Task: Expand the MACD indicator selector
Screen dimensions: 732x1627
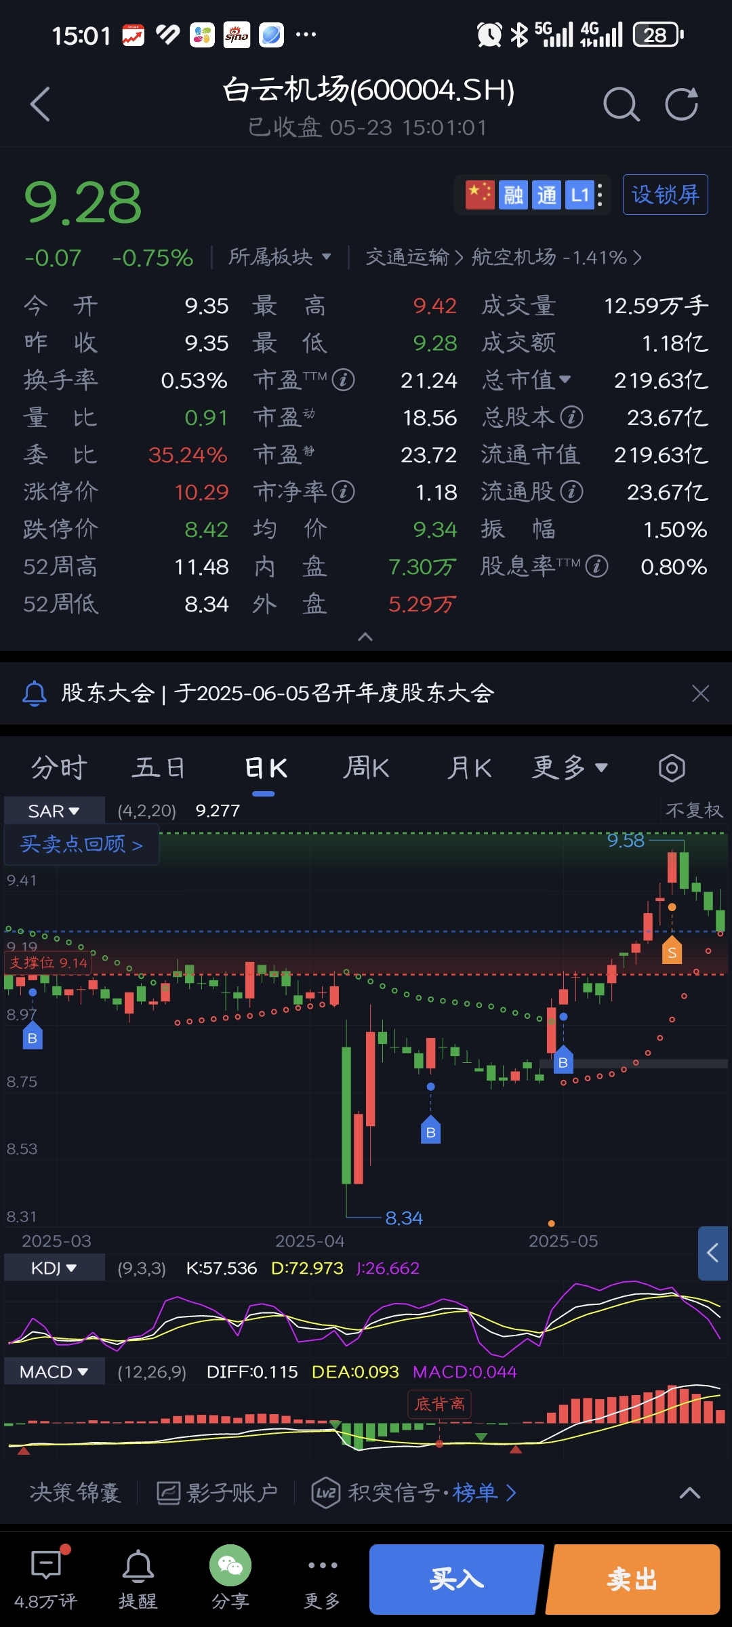Action: [54, 1371]
